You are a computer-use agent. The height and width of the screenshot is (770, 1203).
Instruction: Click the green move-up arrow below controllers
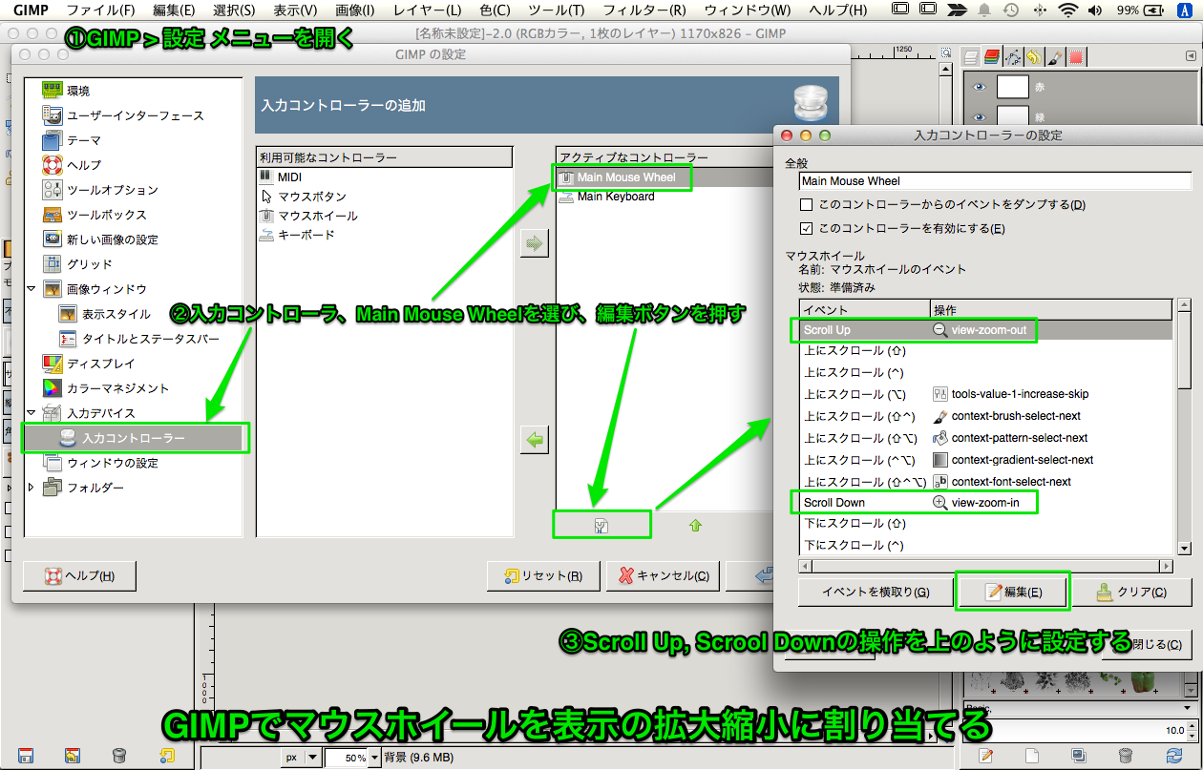(x=695, y=525)
